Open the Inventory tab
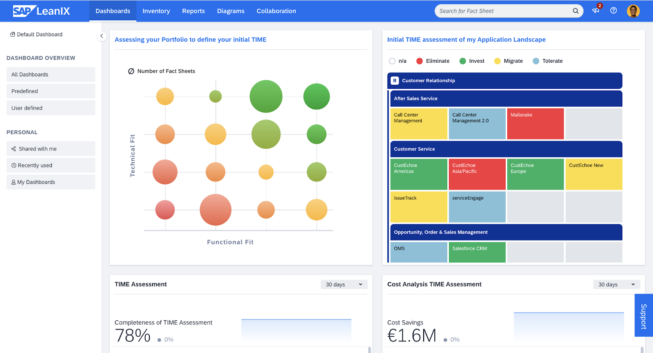 click(156, 11)
